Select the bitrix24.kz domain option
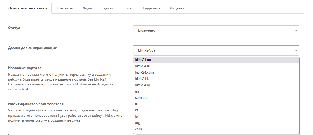 coord(216,79)
